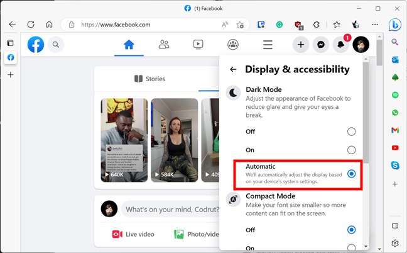407x253 pixels.
Task: Click the Dark Mode moon icon
Action: point(233,93)
